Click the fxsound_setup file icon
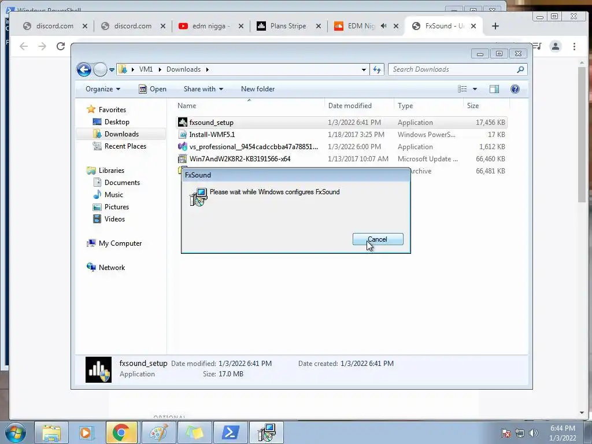 point(182,123)
